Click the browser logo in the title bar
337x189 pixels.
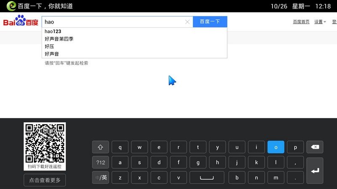point(11,6)
